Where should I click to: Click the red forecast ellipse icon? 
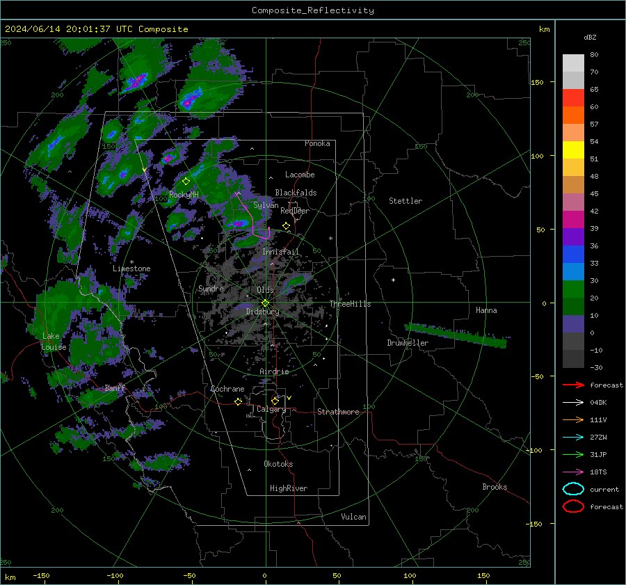573,506
